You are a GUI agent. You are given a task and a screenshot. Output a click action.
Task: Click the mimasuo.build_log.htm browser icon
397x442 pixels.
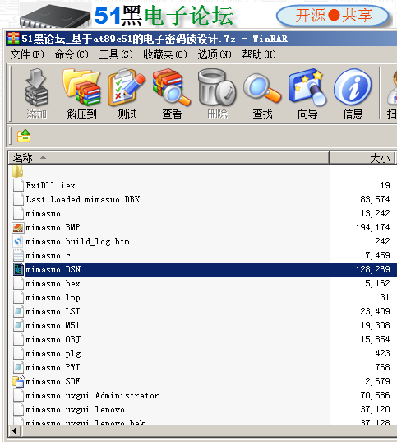click(x=18, y=242)
